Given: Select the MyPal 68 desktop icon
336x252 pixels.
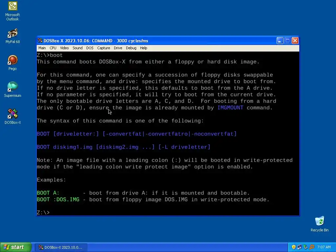Looking at the screenshot, I should point(12,36).
